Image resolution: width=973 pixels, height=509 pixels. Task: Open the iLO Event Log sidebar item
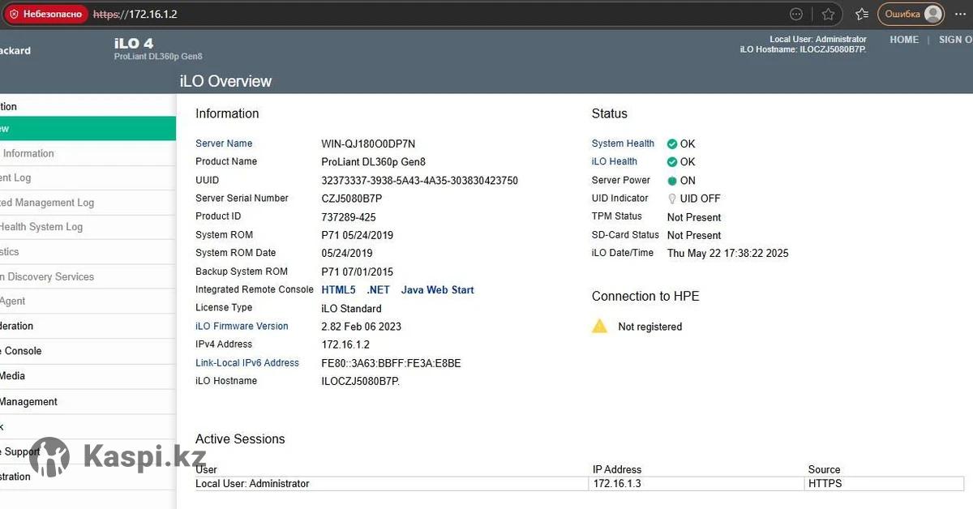click(88, 178)
